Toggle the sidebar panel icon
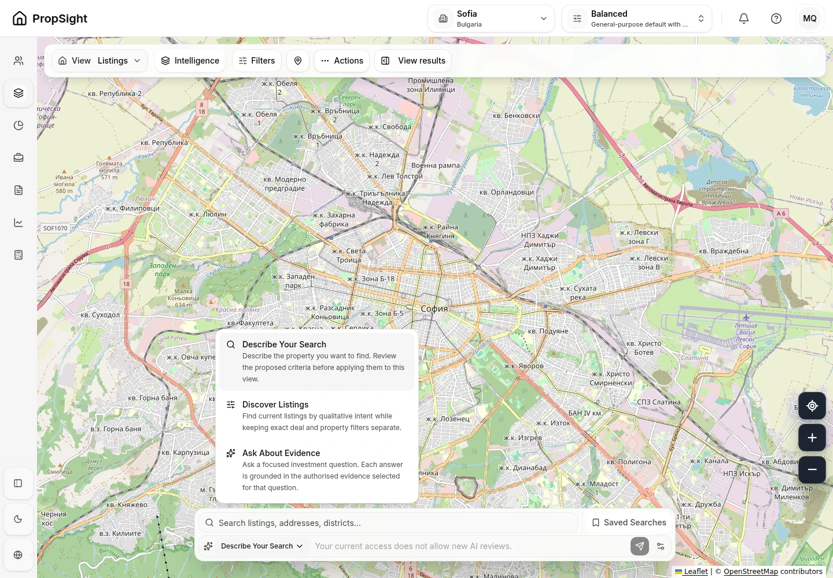 [19, 483]
